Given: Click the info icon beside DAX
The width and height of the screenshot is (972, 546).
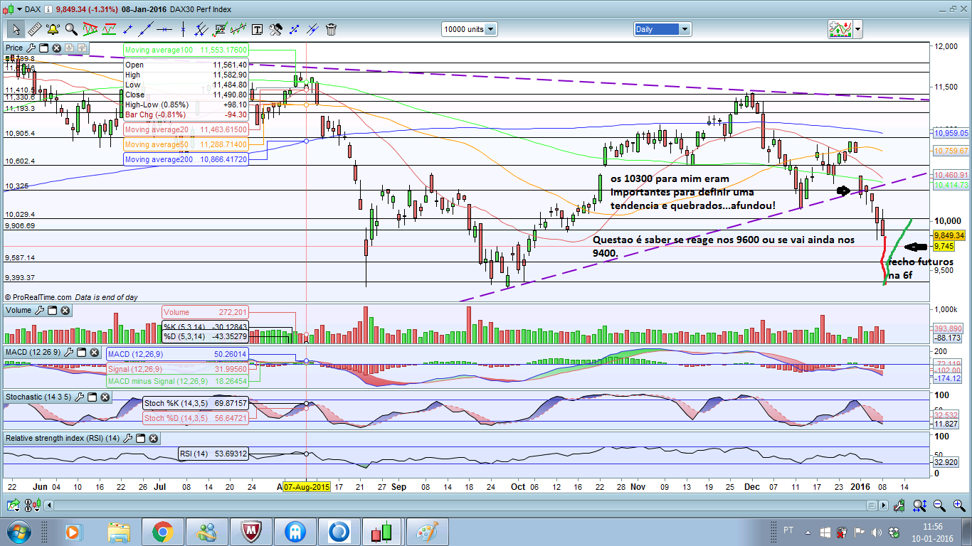Looking at the screenshot, I should click(48, 9).
